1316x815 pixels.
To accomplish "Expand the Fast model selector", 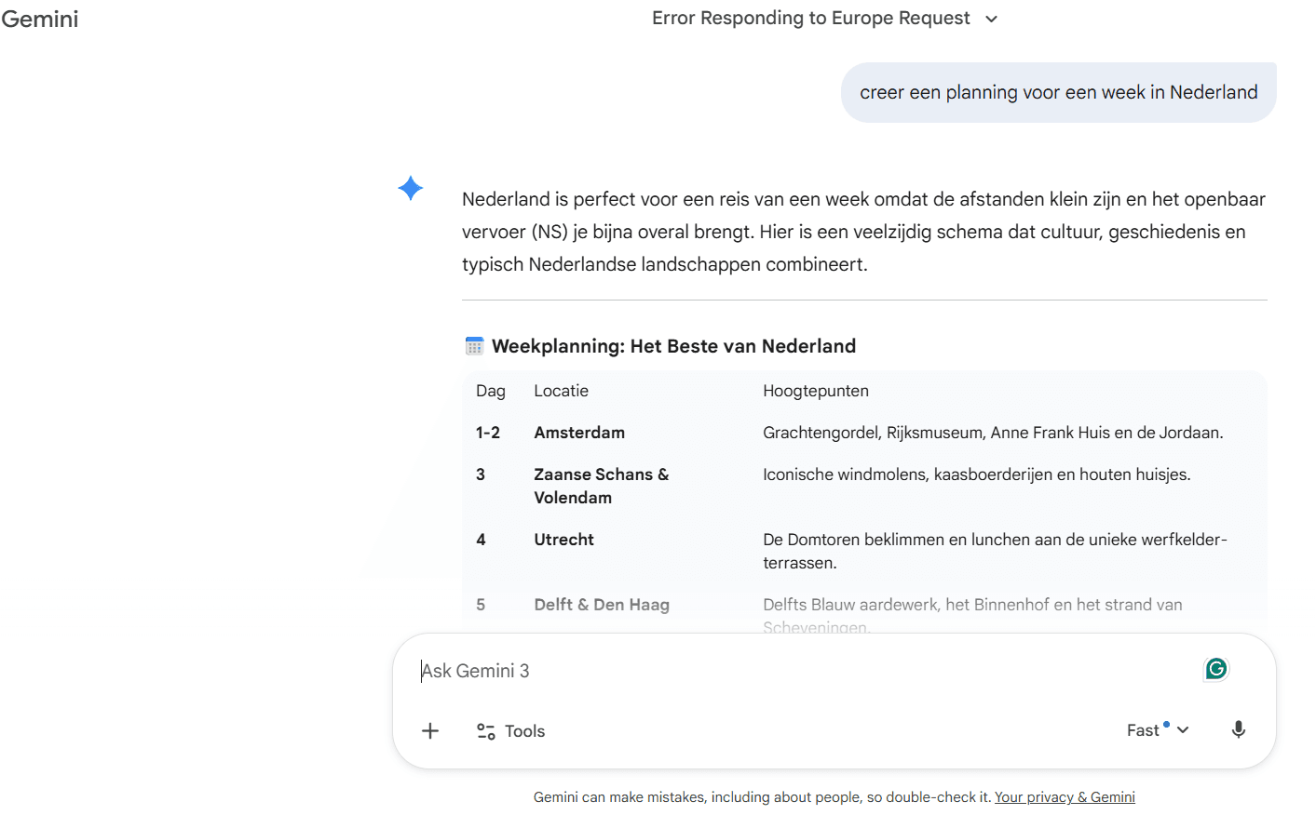I will (x=1158, y=730).
